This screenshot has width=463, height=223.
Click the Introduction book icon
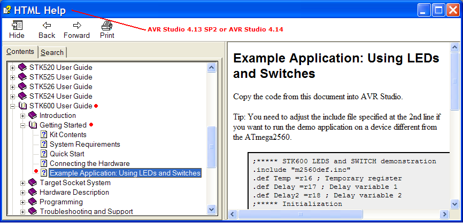33,115
